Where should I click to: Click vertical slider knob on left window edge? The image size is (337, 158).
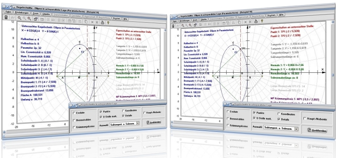pyautogui.click(x=166, y=74)
